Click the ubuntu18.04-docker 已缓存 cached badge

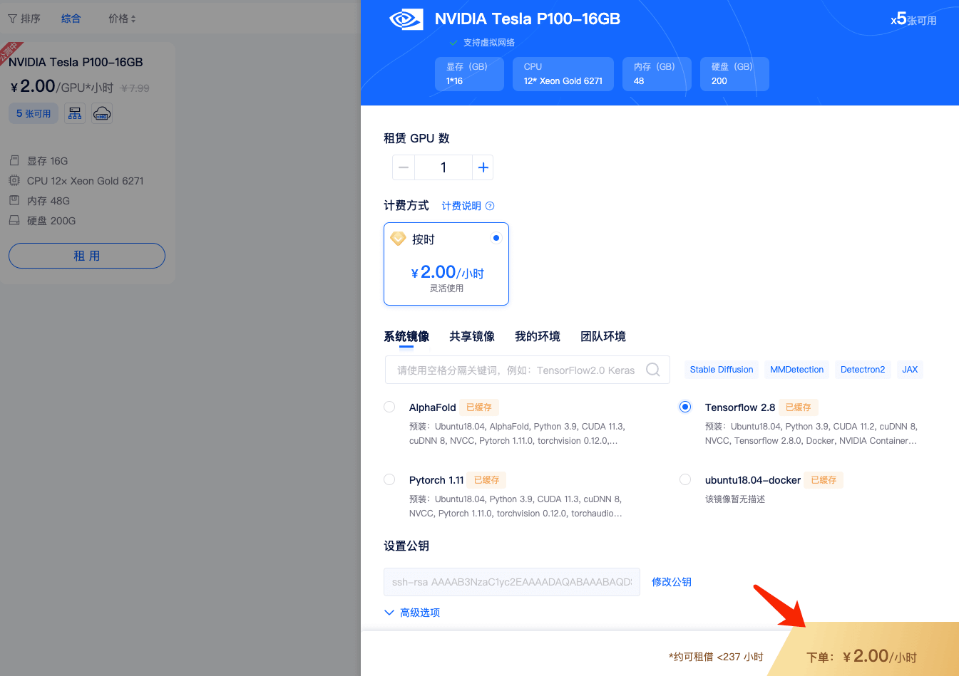click(x=824, y=480)
